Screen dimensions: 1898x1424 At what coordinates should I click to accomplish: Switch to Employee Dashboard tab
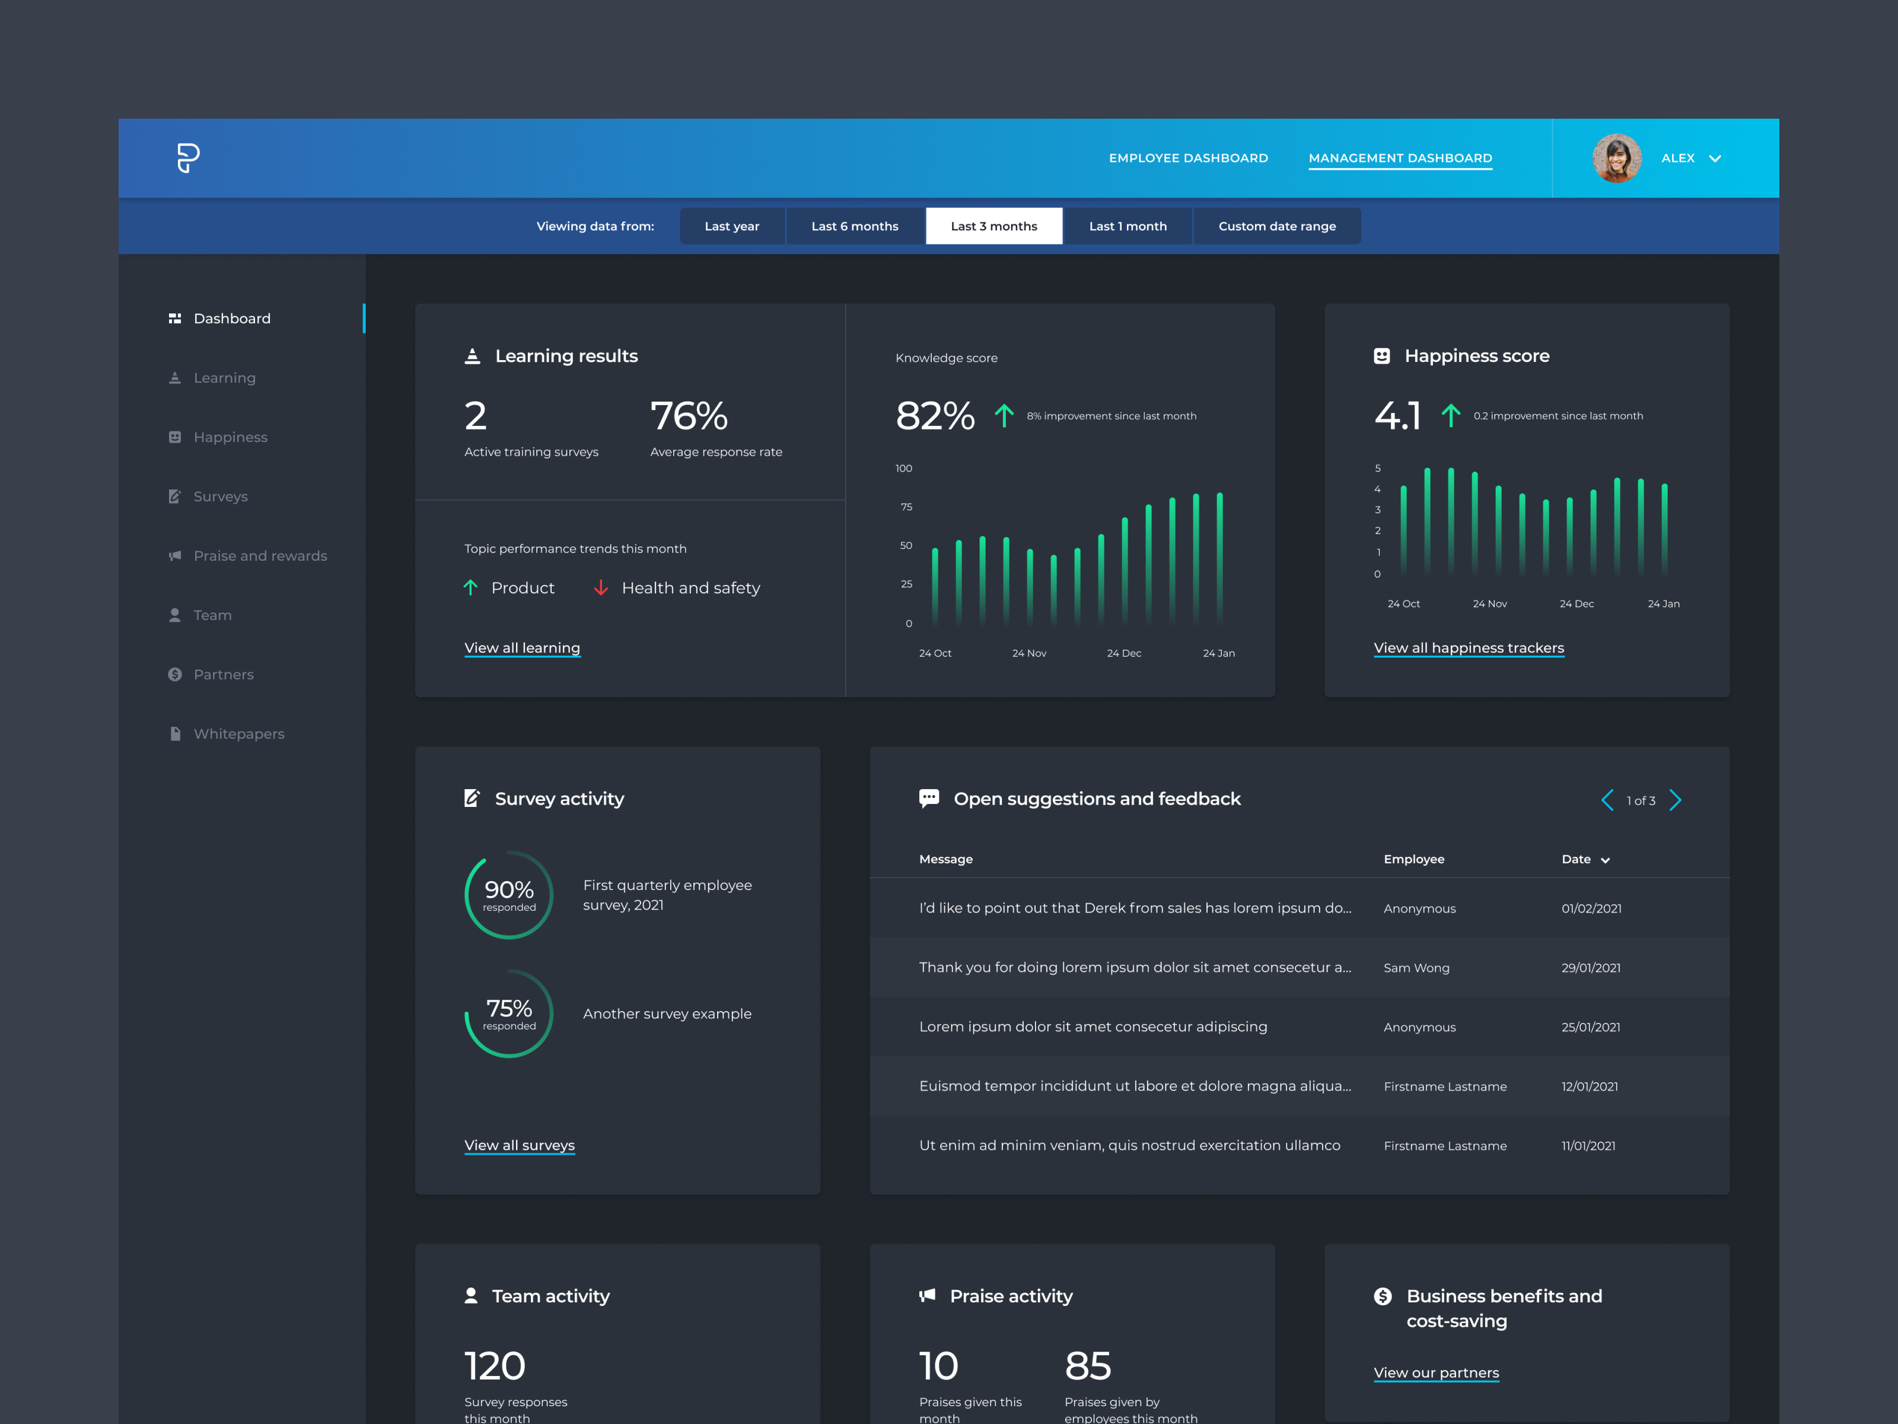click(1187, 158)
